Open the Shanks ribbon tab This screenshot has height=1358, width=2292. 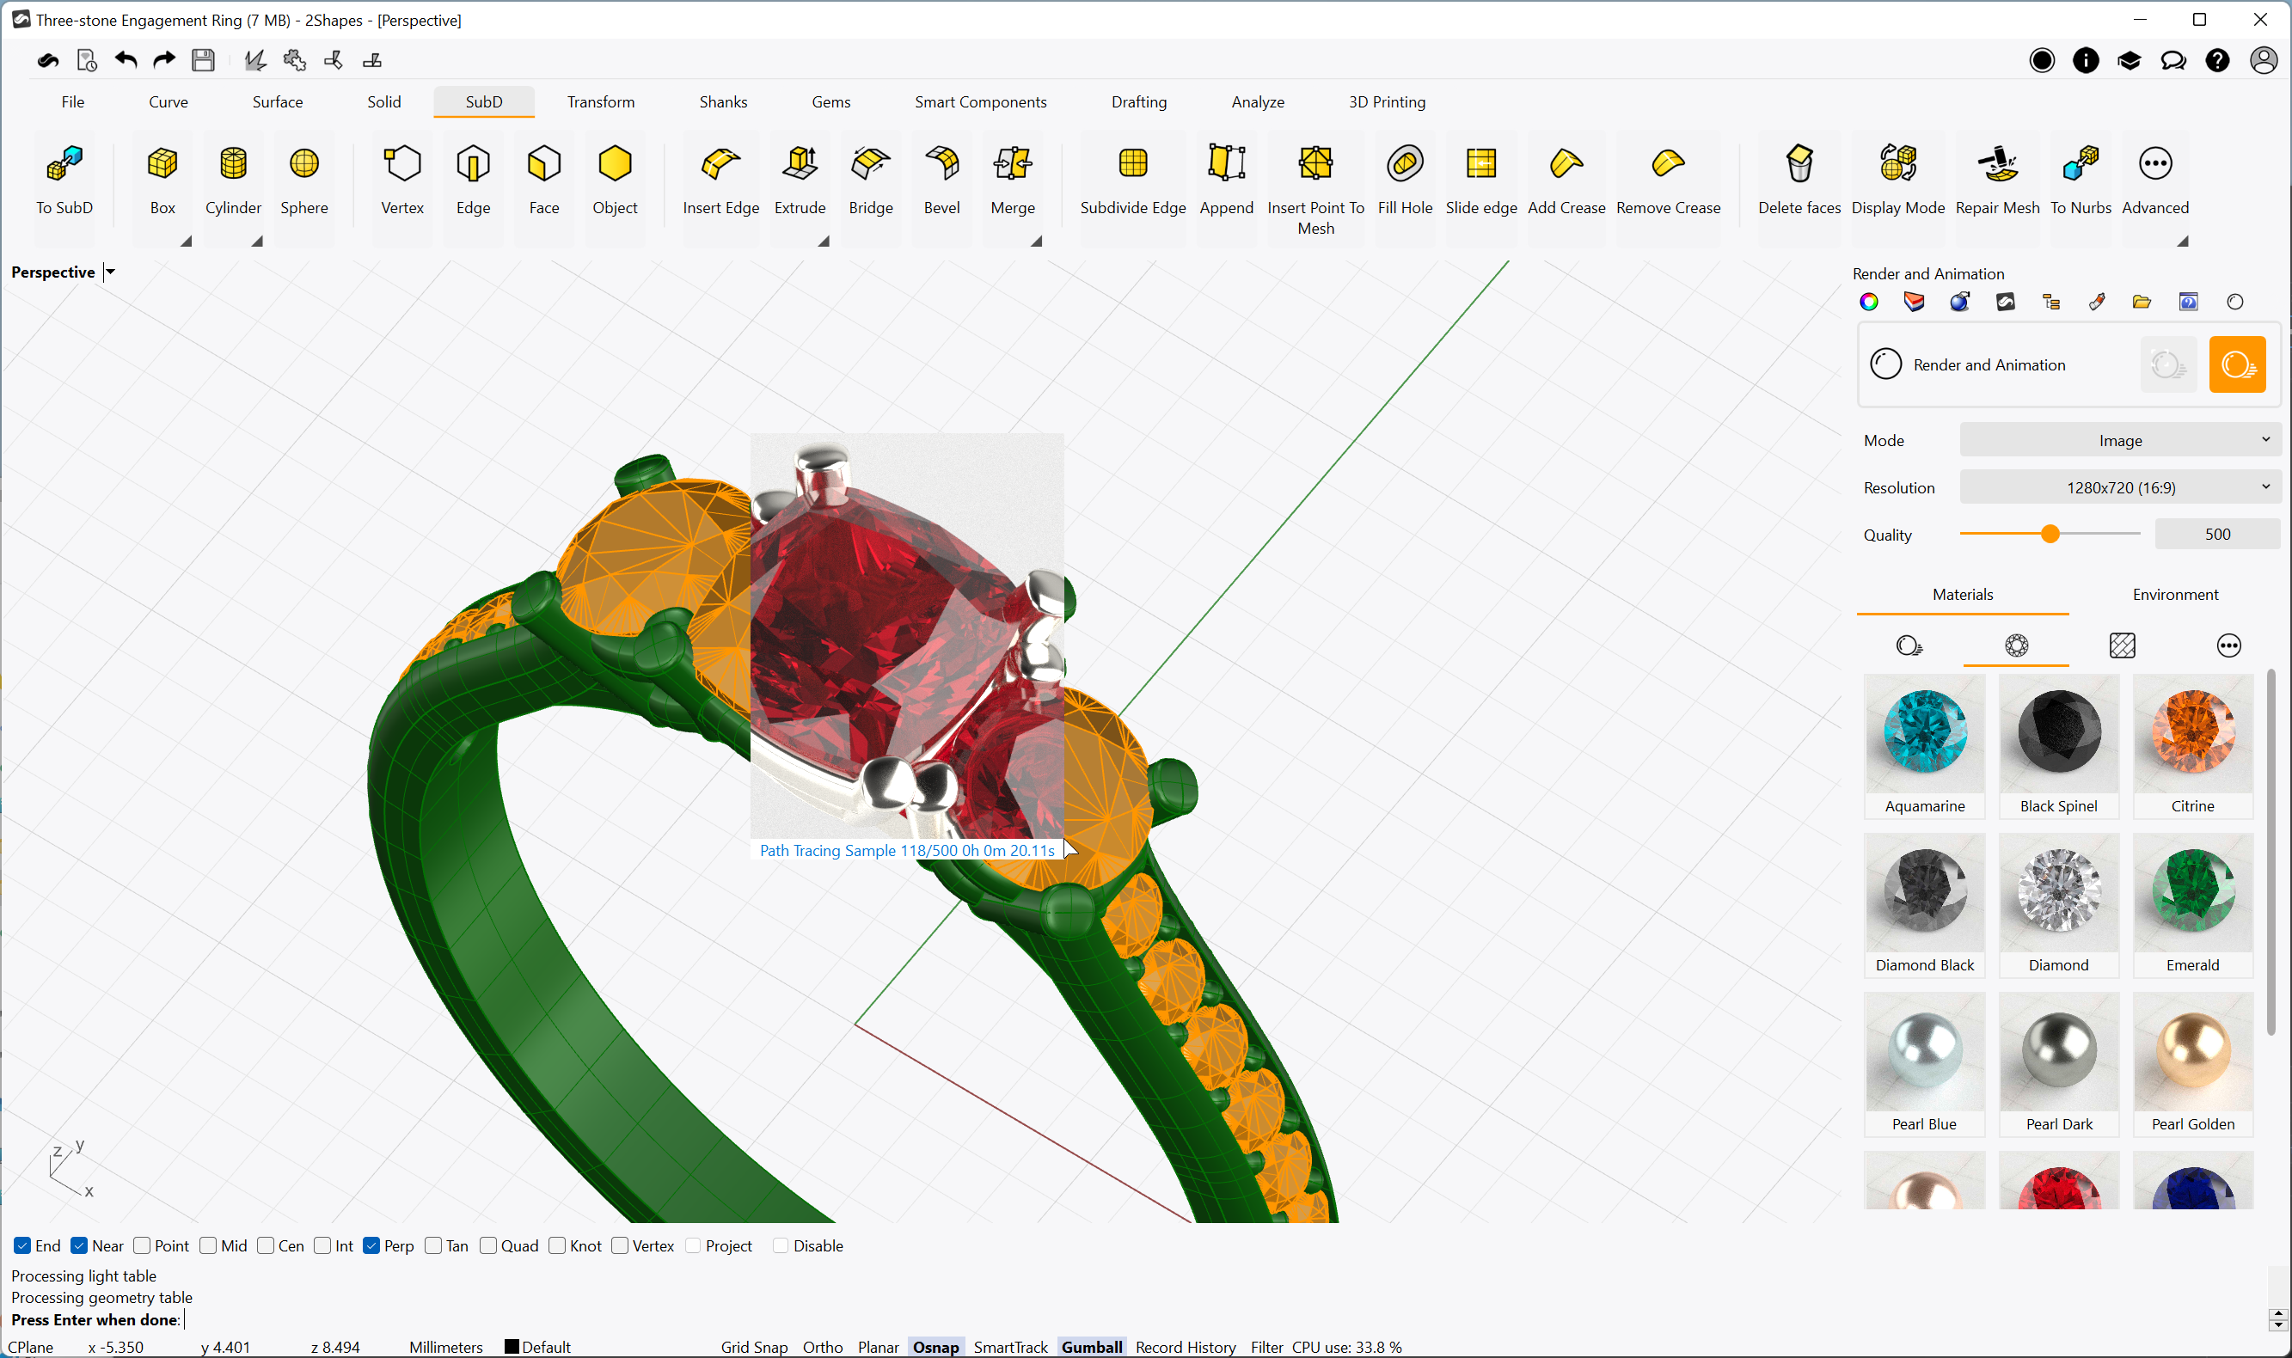click(723, 101)
